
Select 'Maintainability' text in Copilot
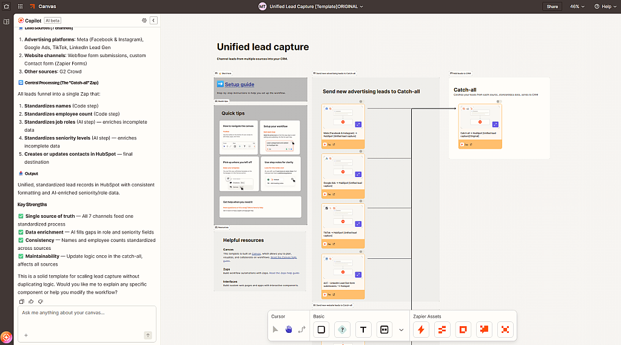tap(42, 256)
